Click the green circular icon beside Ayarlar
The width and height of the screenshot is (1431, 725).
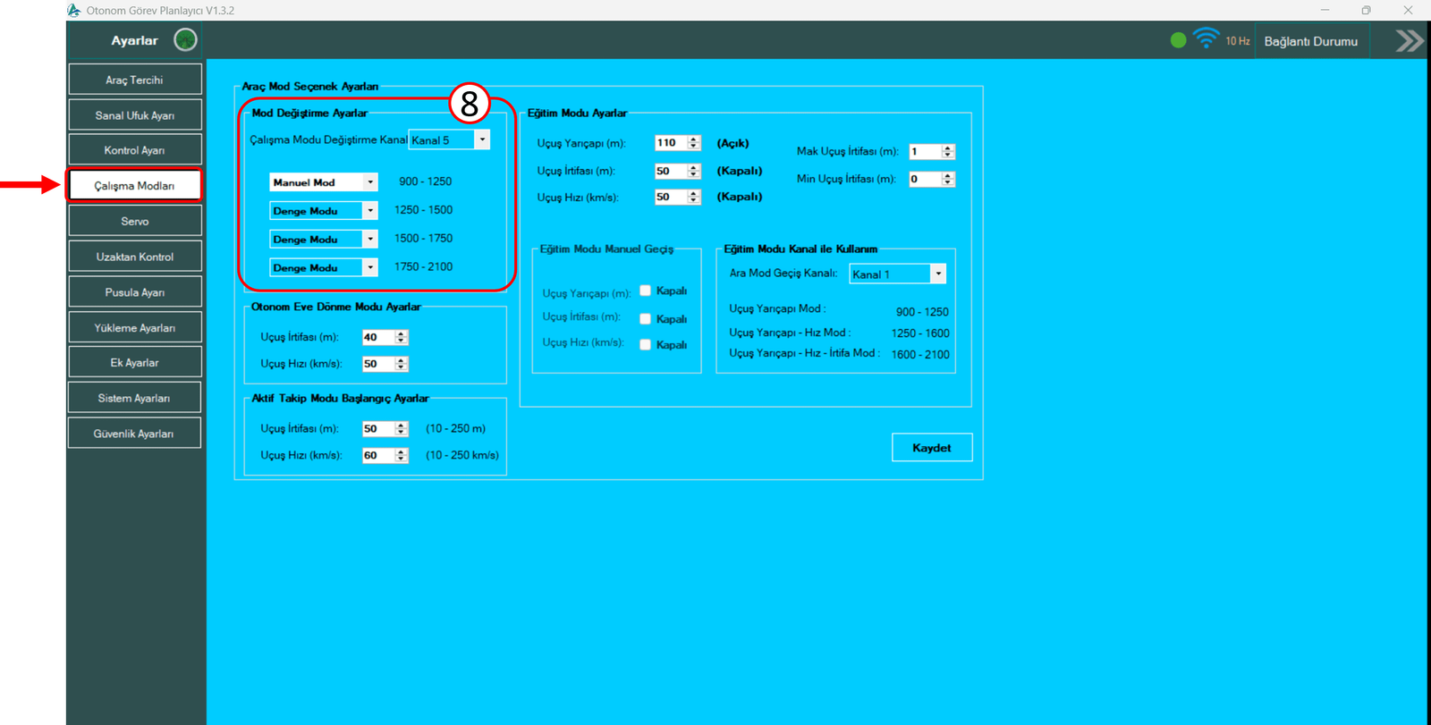[x=185, y=40]
